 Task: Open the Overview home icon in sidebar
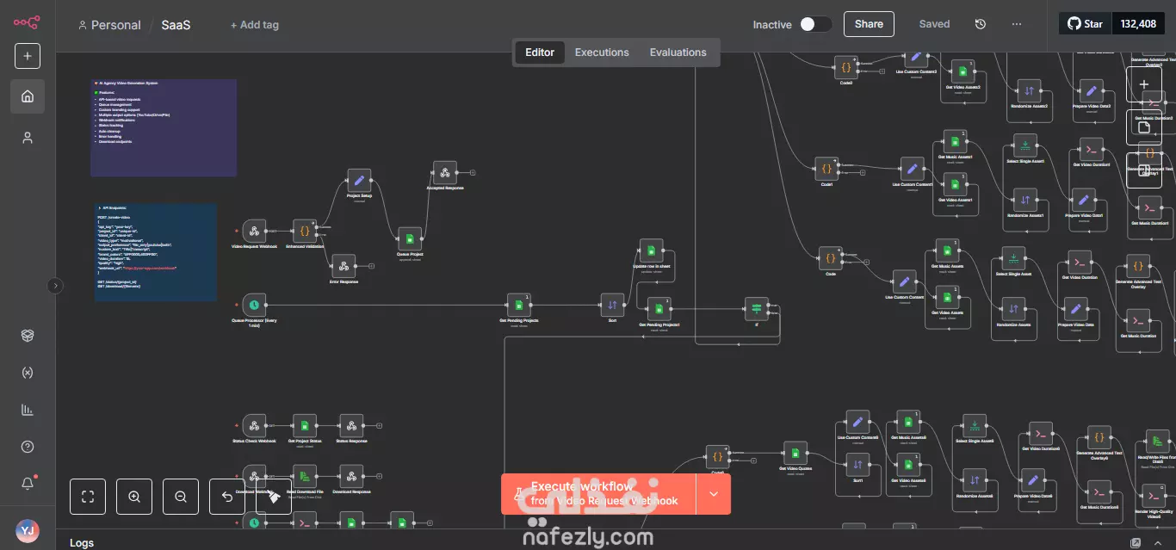[28, 96]
